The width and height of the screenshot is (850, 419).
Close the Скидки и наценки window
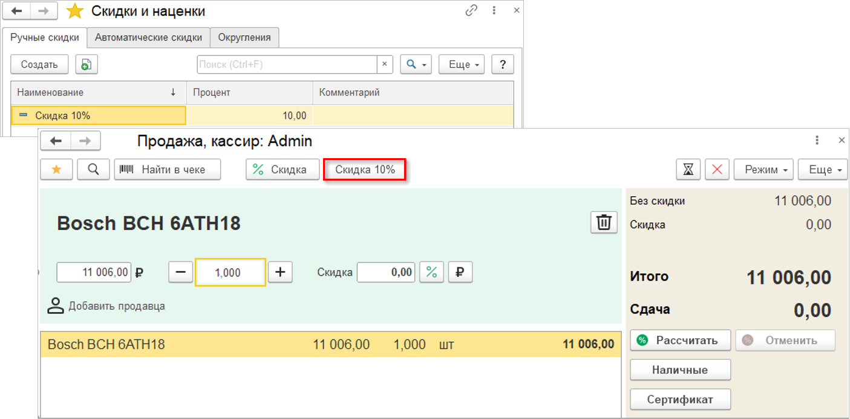point(515,11)
